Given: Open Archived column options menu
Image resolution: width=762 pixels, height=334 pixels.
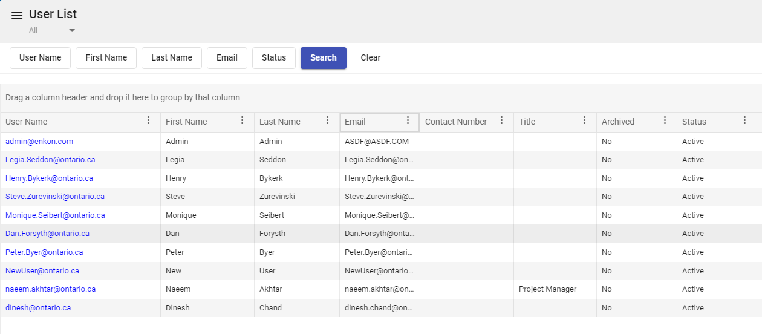Looking at the screenshot, I should (x=665, y=121).
